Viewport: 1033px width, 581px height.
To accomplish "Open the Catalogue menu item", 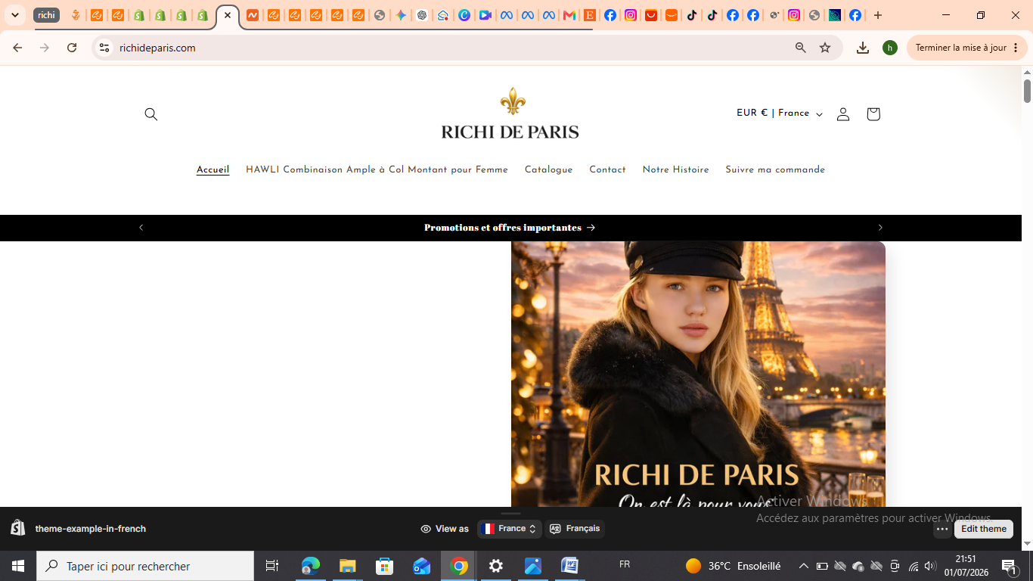I will click(x=549, y=169).
